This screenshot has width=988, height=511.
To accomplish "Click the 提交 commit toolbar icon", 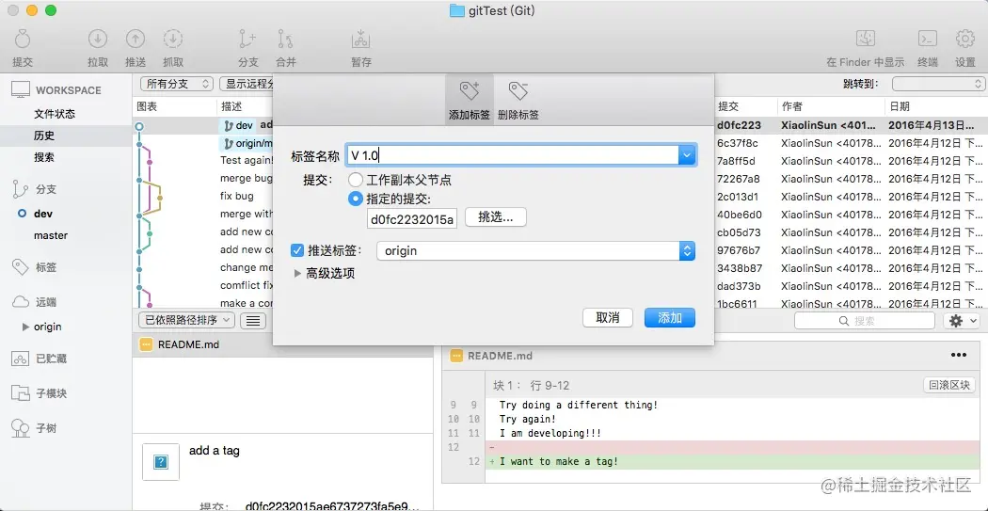I will point(23,40).
